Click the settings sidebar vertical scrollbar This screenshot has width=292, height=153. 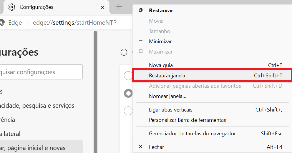[x=95, y=88]
